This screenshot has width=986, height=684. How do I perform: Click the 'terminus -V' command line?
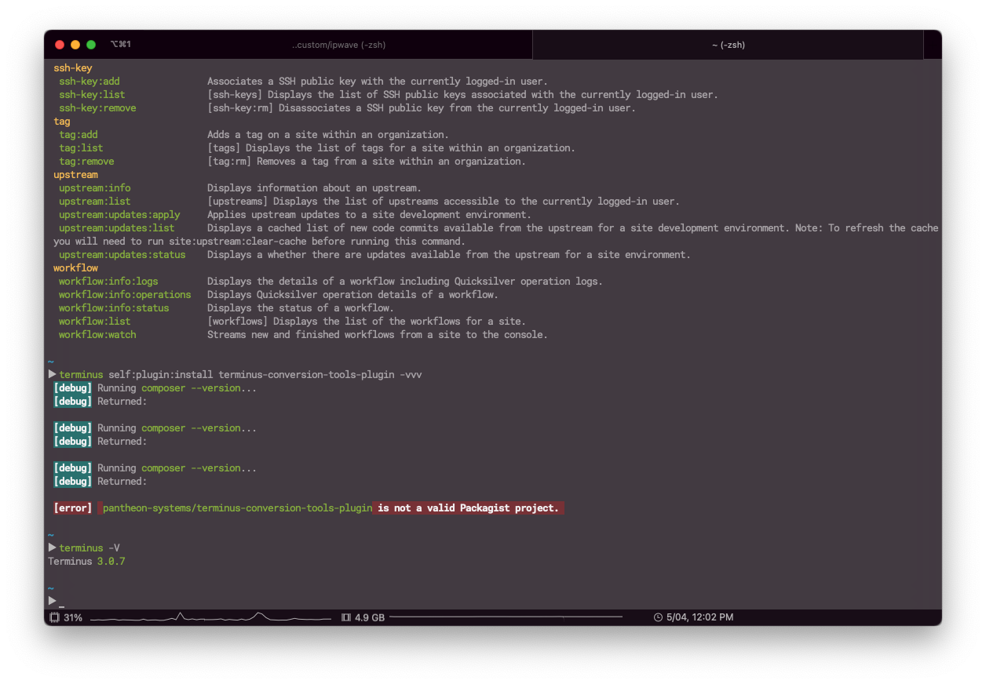(89, 548)
